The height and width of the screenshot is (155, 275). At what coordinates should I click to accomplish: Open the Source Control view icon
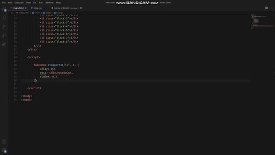pyautogui.click(x=4, y=27)
